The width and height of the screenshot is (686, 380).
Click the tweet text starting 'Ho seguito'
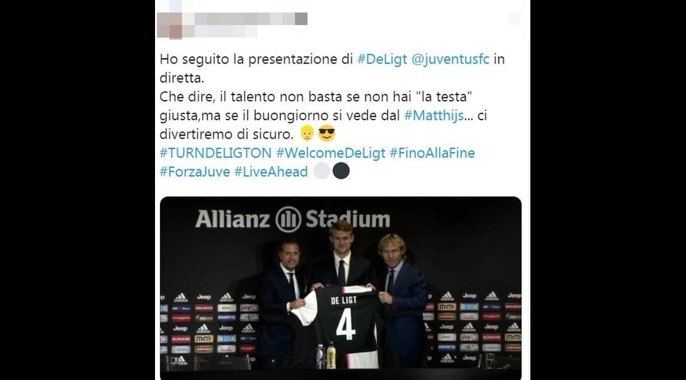click(x=332, y=97)
